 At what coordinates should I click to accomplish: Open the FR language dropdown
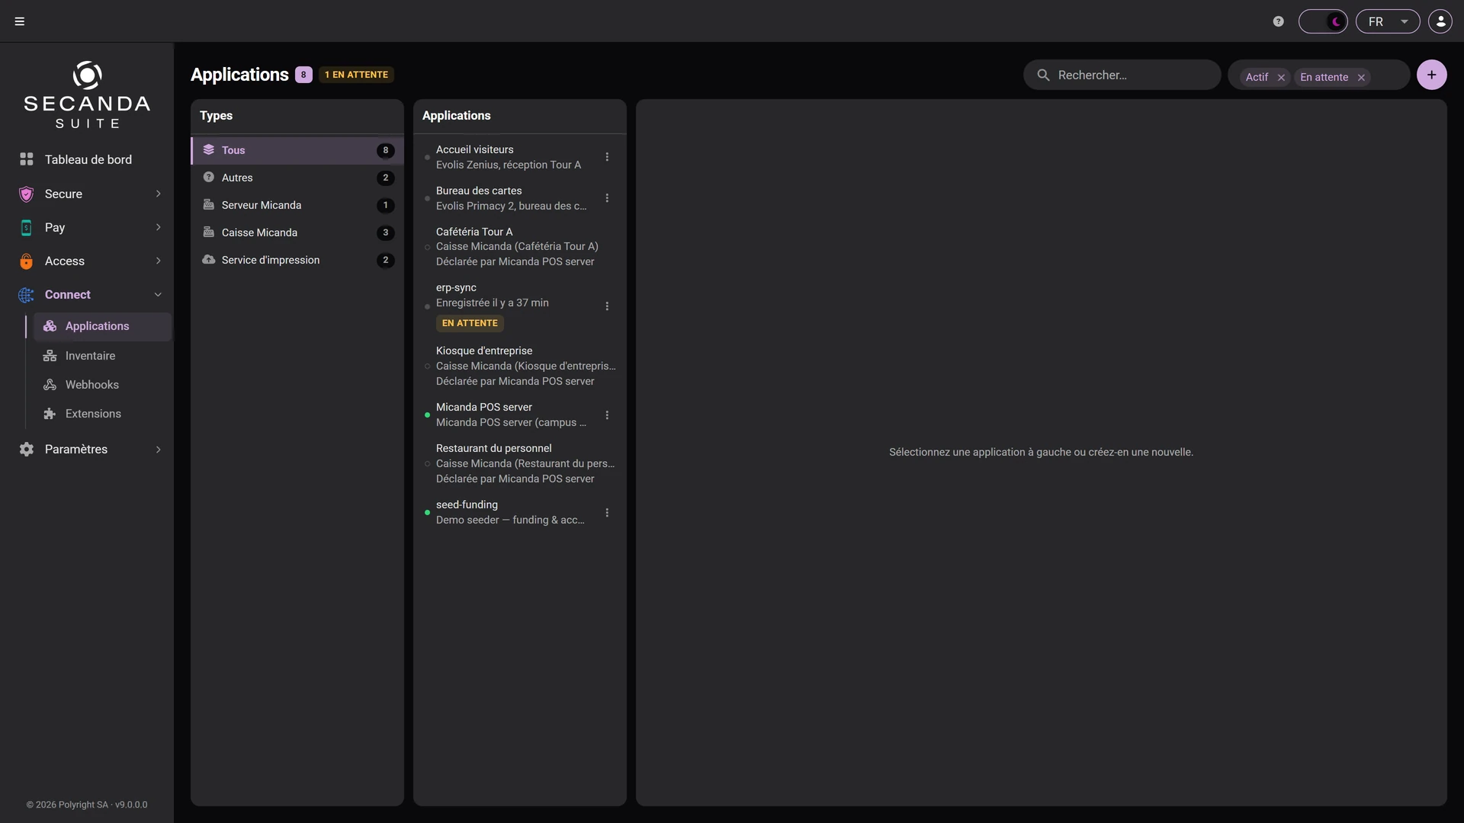click(1388, 21)
